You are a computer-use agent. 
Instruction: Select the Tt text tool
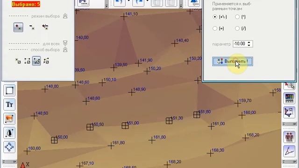pyautogui.click(x=9, y=105)
